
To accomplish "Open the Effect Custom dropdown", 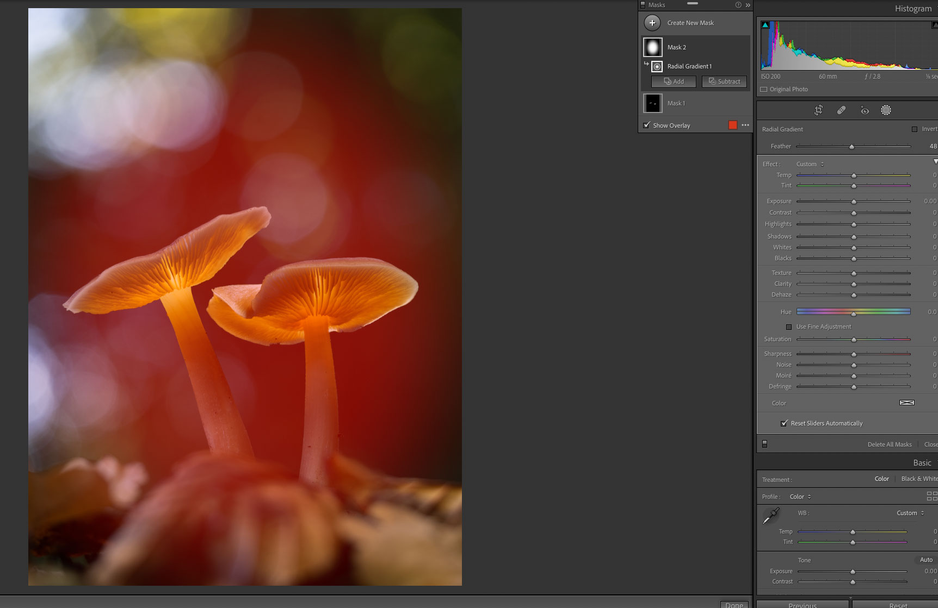I will 809,164.
